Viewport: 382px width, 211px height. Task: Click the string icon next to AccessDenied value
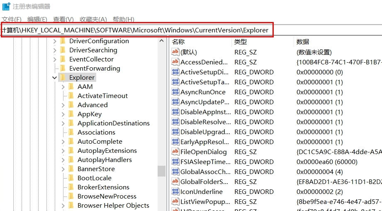click(175, 62)
